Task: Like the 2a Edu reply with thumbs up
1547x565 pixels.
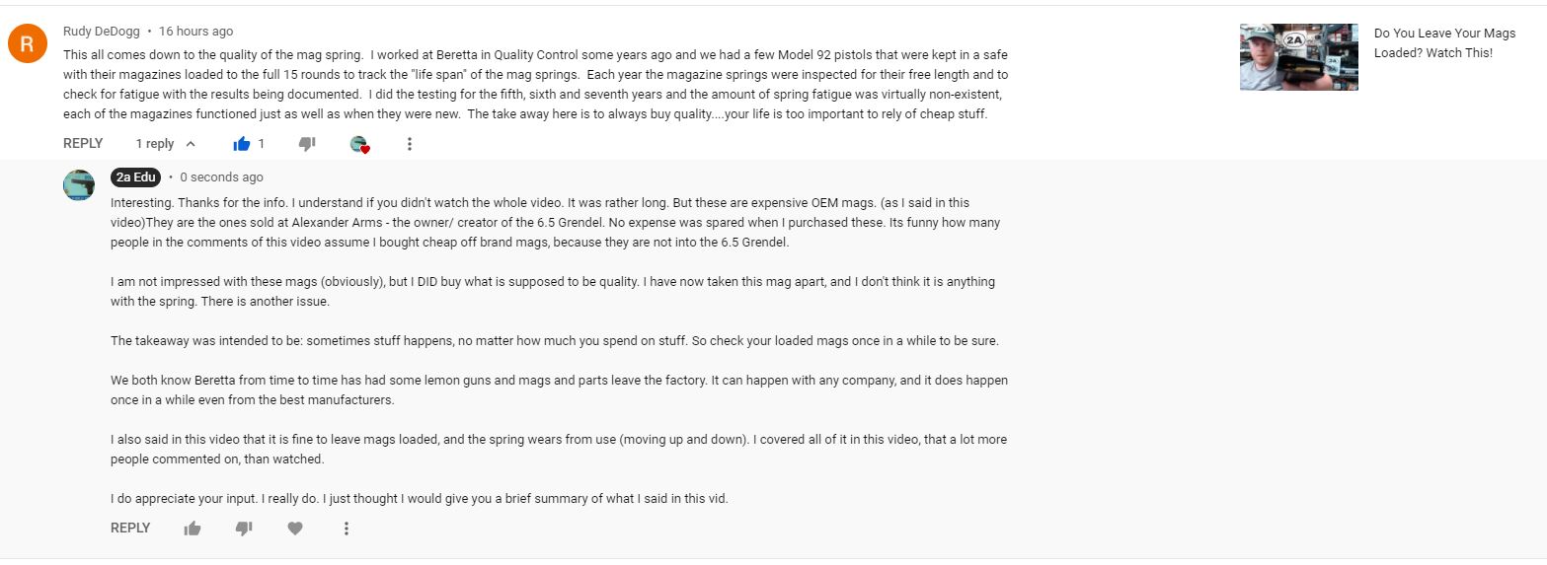Action: [193, 529]
